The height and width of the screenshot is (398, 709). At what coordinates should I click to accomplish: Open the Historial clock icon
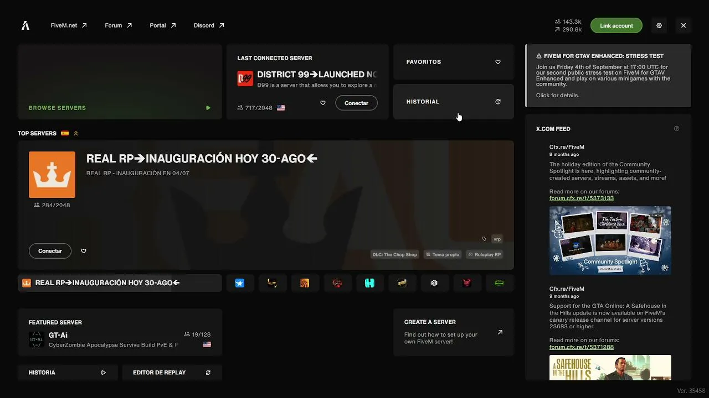[x=498, y=102]
